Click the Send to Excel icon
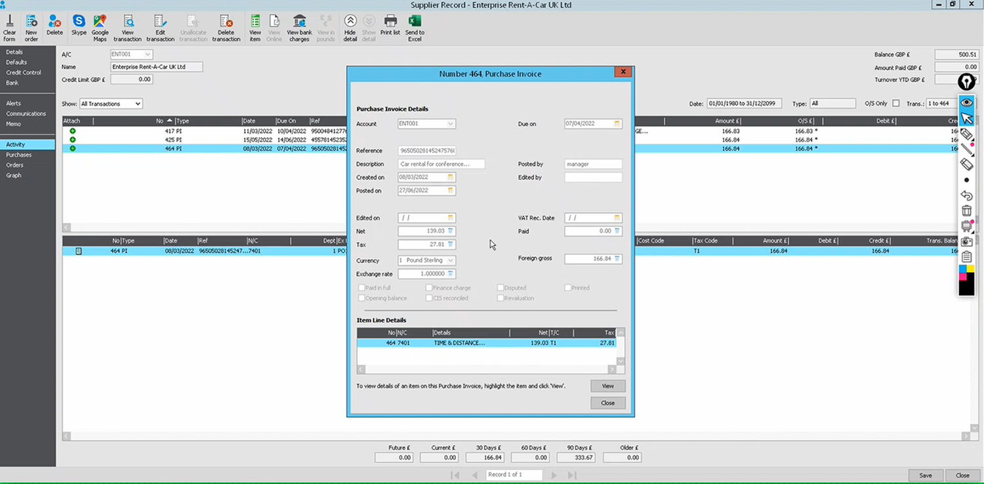Image resolution: width=984 pixels, height=484 pixels. coord(415,28)
